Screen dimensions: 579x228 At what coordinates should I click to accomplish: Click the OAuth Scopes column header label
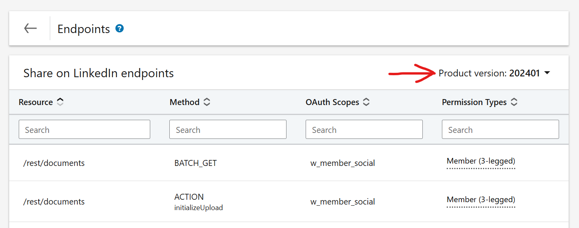tap(332, 102)
